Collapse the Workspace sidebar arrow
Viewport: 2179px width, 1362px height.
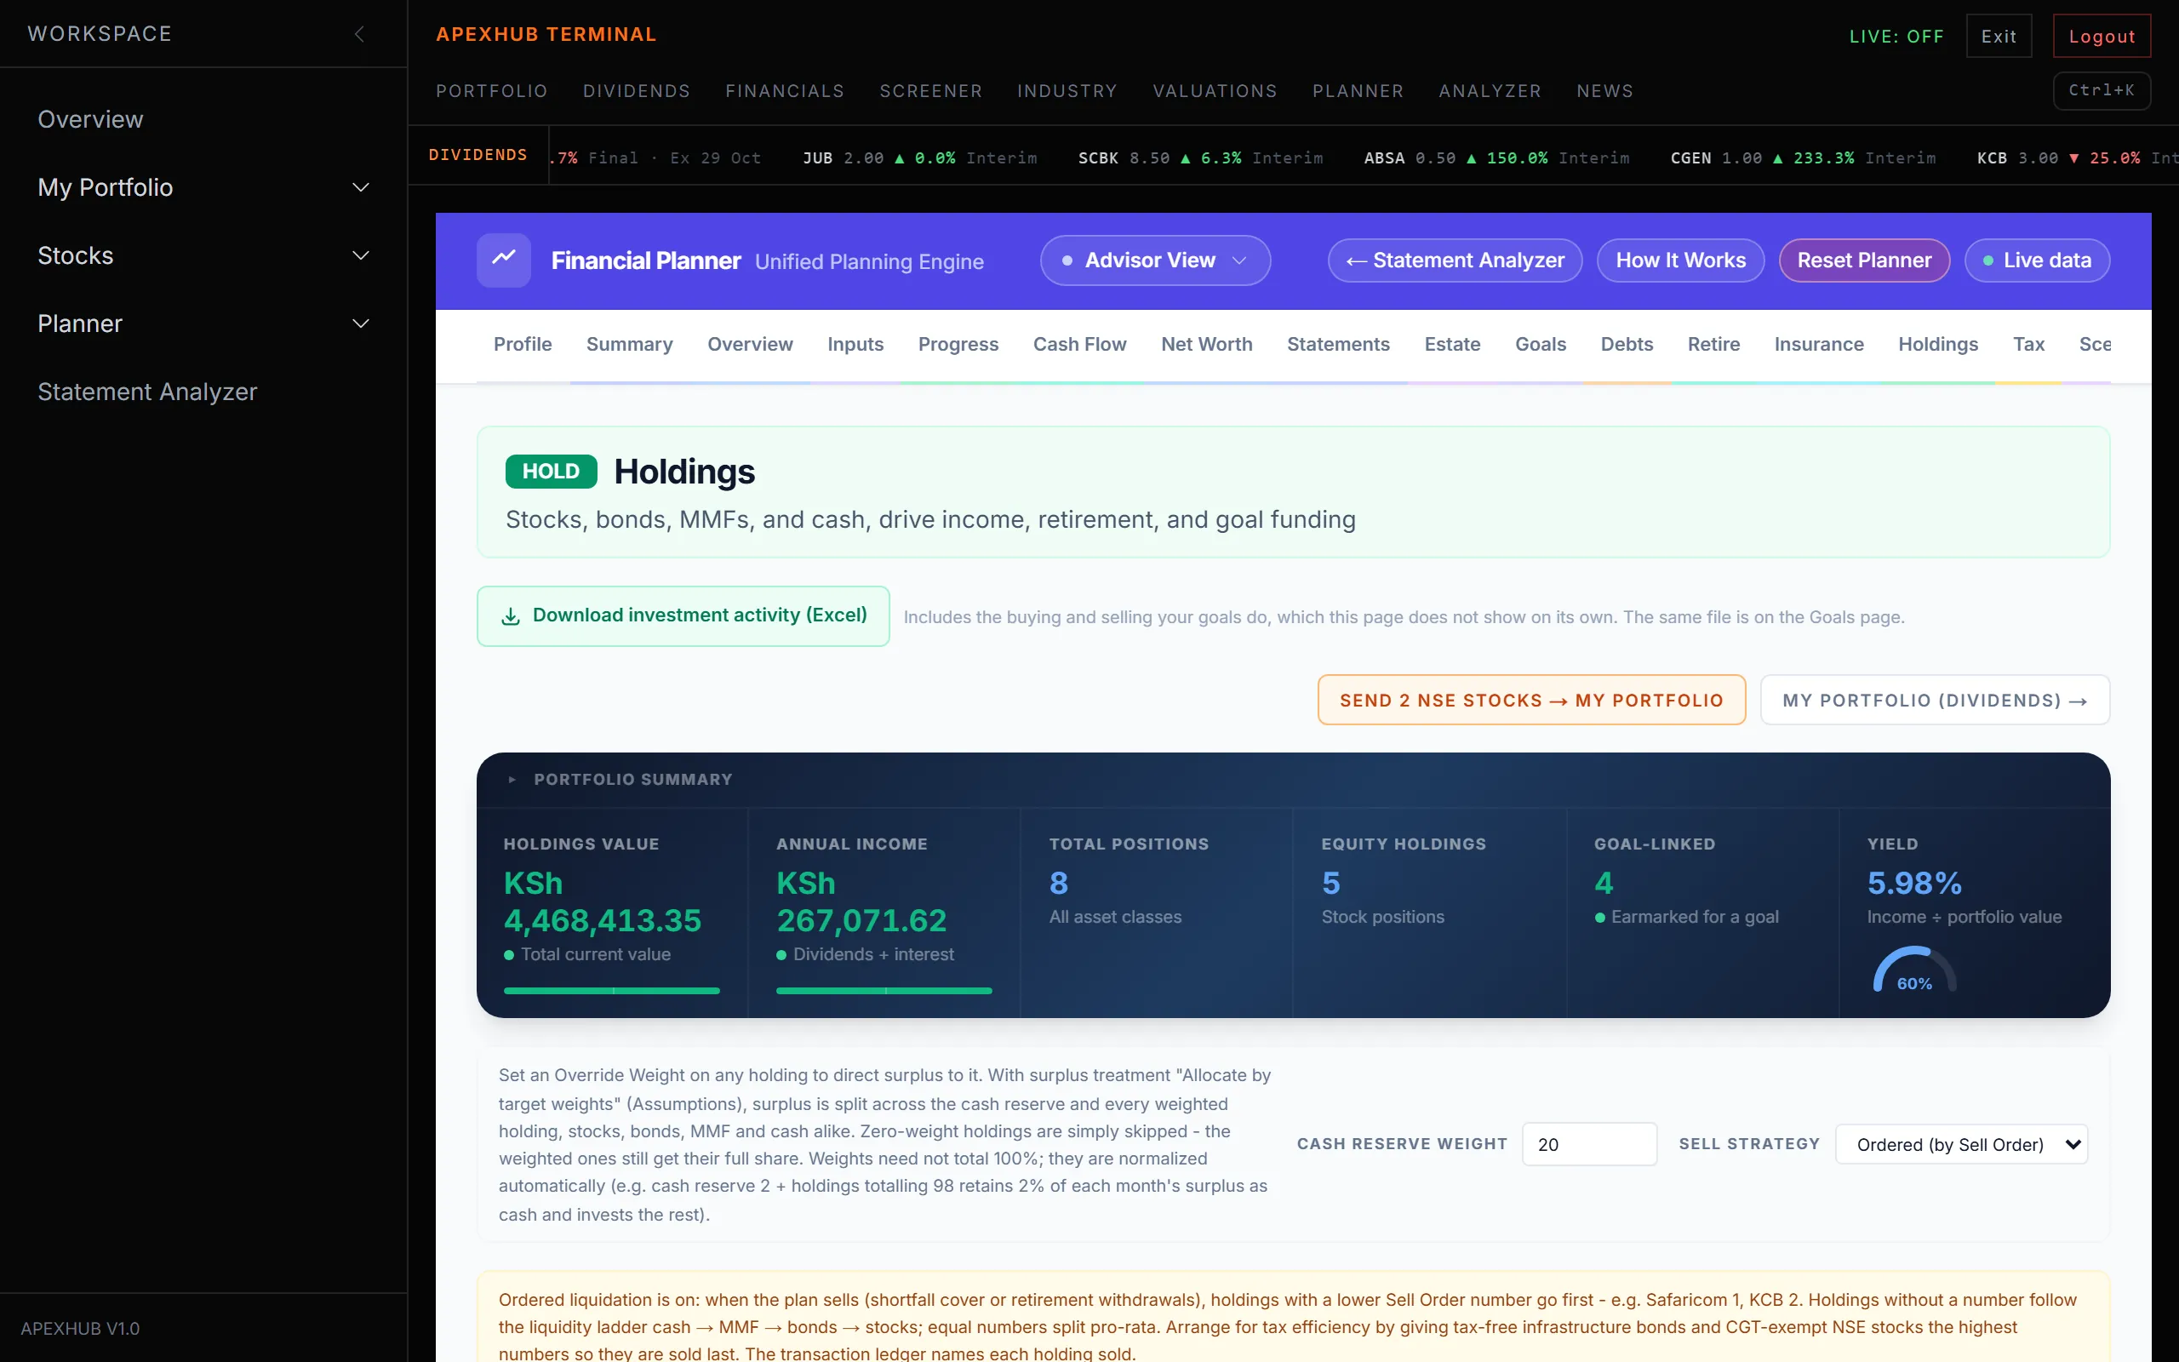pyautogui.click(x=359, y=34)
